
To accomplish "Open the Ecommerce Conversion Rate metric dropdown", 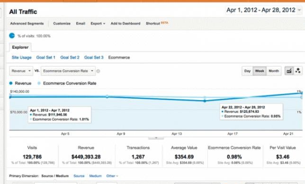I will pyautogui.click(x=68, y=71).
